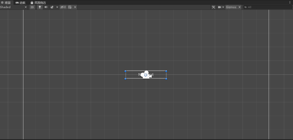Open the Shaded draw mode dropdown
Screen dimensions: 293x140
(13, 7)
